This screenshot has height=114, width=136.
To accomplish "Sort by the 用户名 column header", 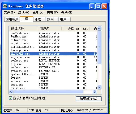I will point(49,29).
